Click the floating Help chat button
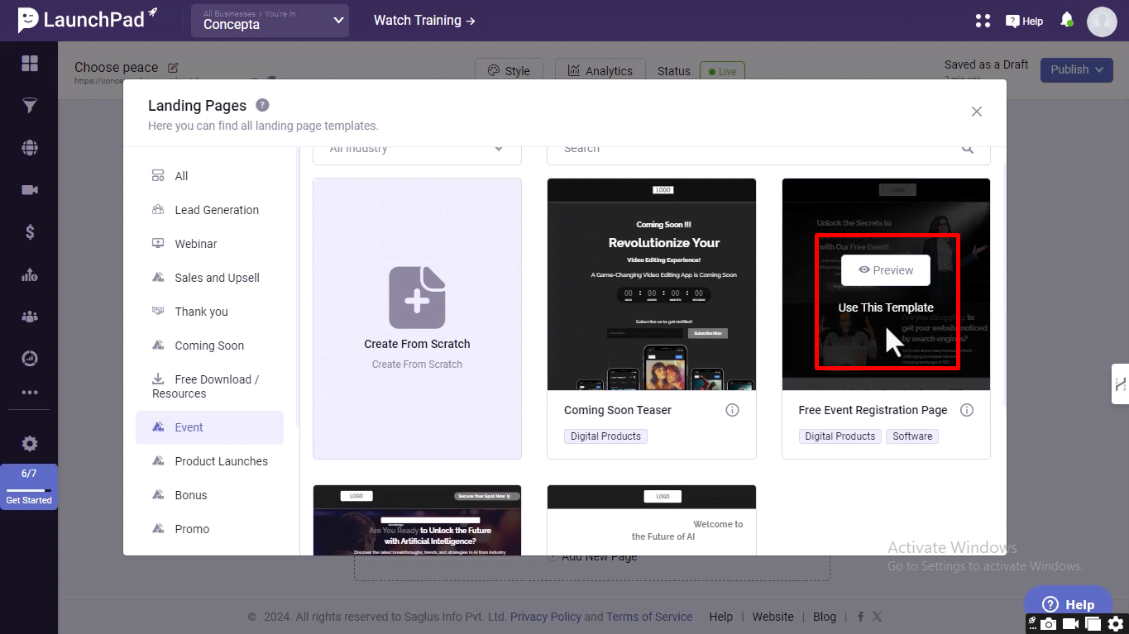This screenshot has height=634, width=1129. 1068,604
